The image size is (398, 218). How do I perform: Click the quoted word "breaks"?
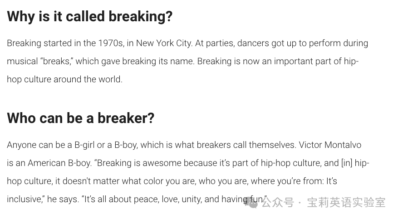[x=56, y=62]
